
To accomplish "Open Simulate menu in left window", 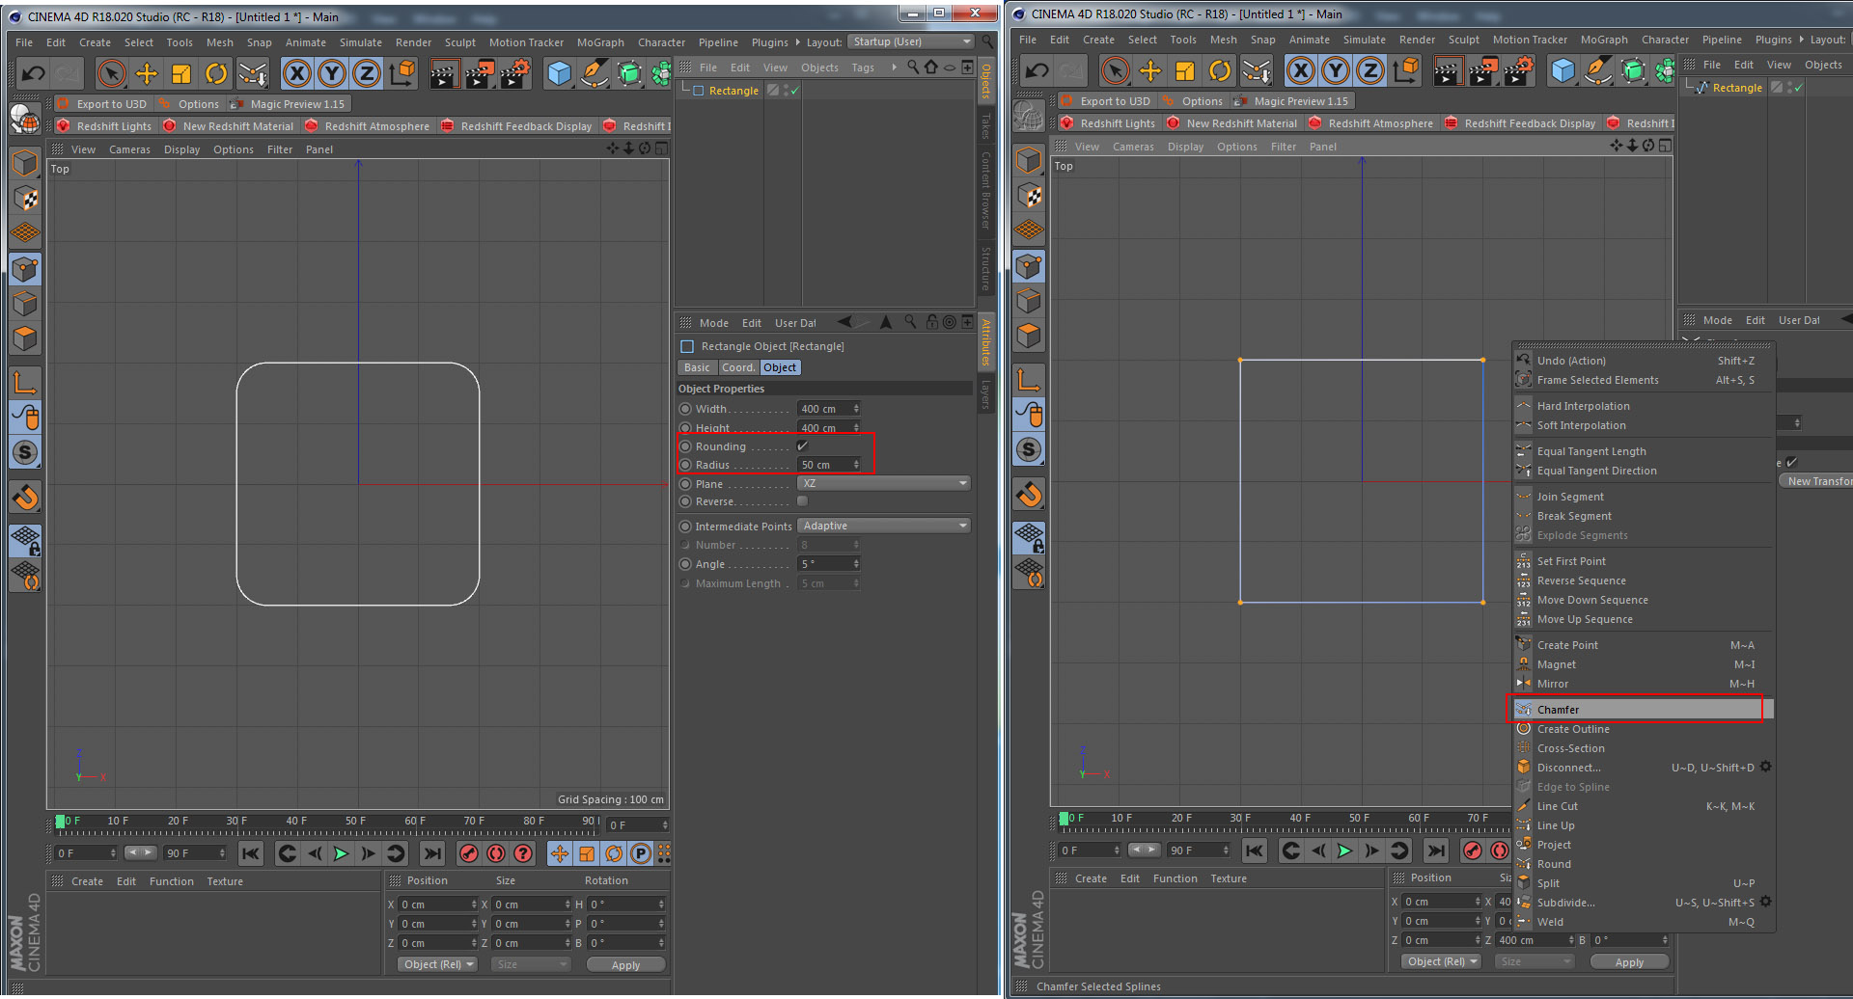I will pos(360,42).
